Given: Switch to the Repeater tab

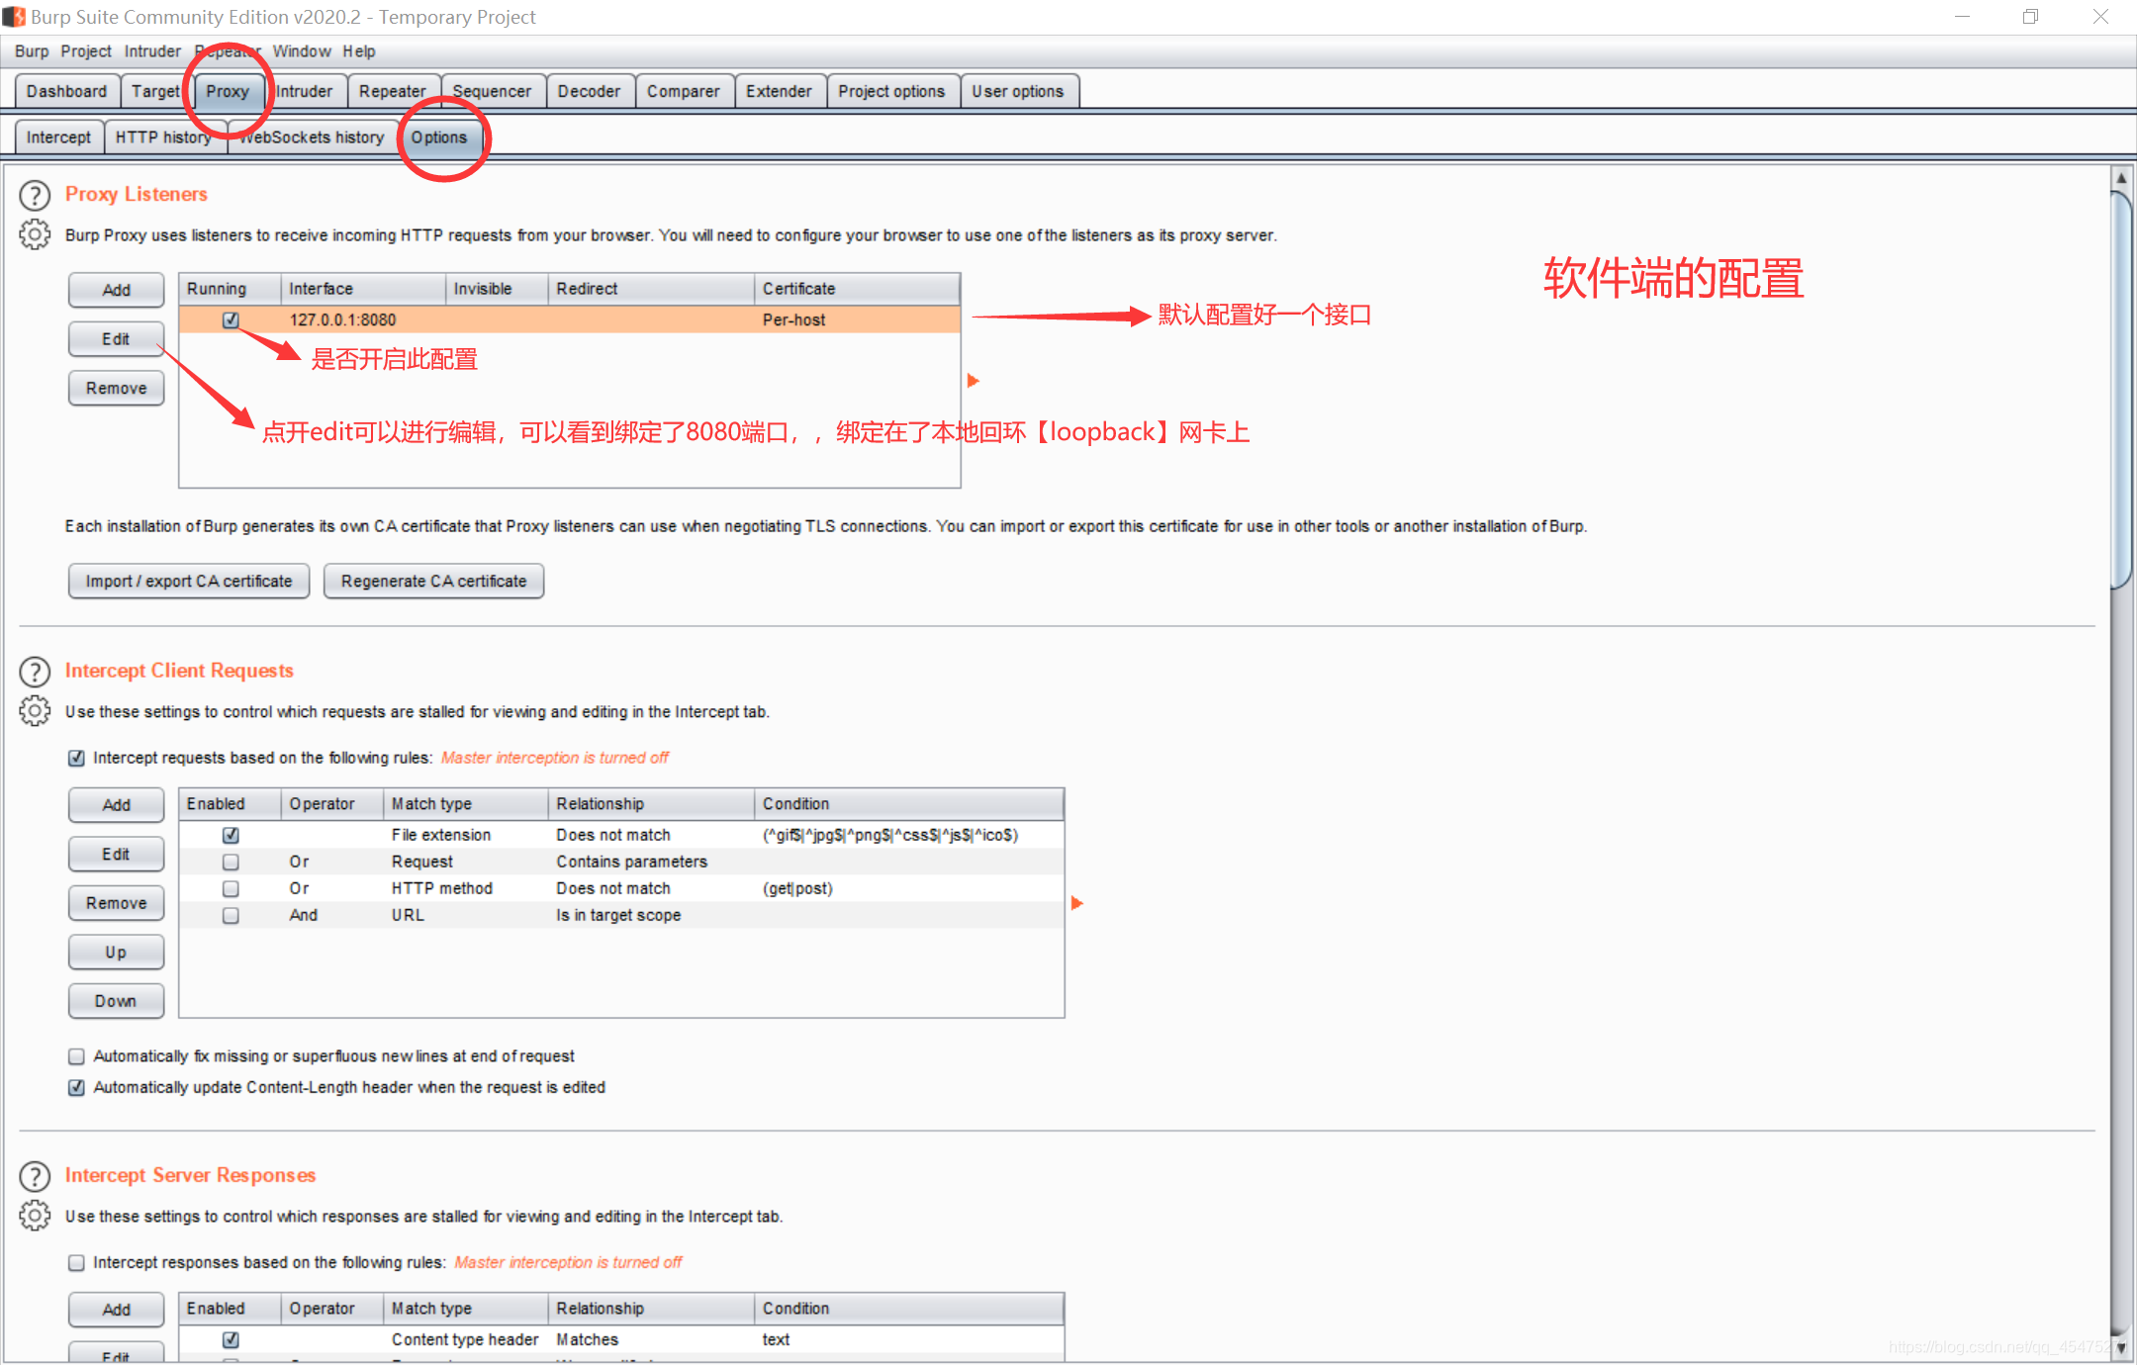Looking at the screenshot, I should (x=393, y=91).
